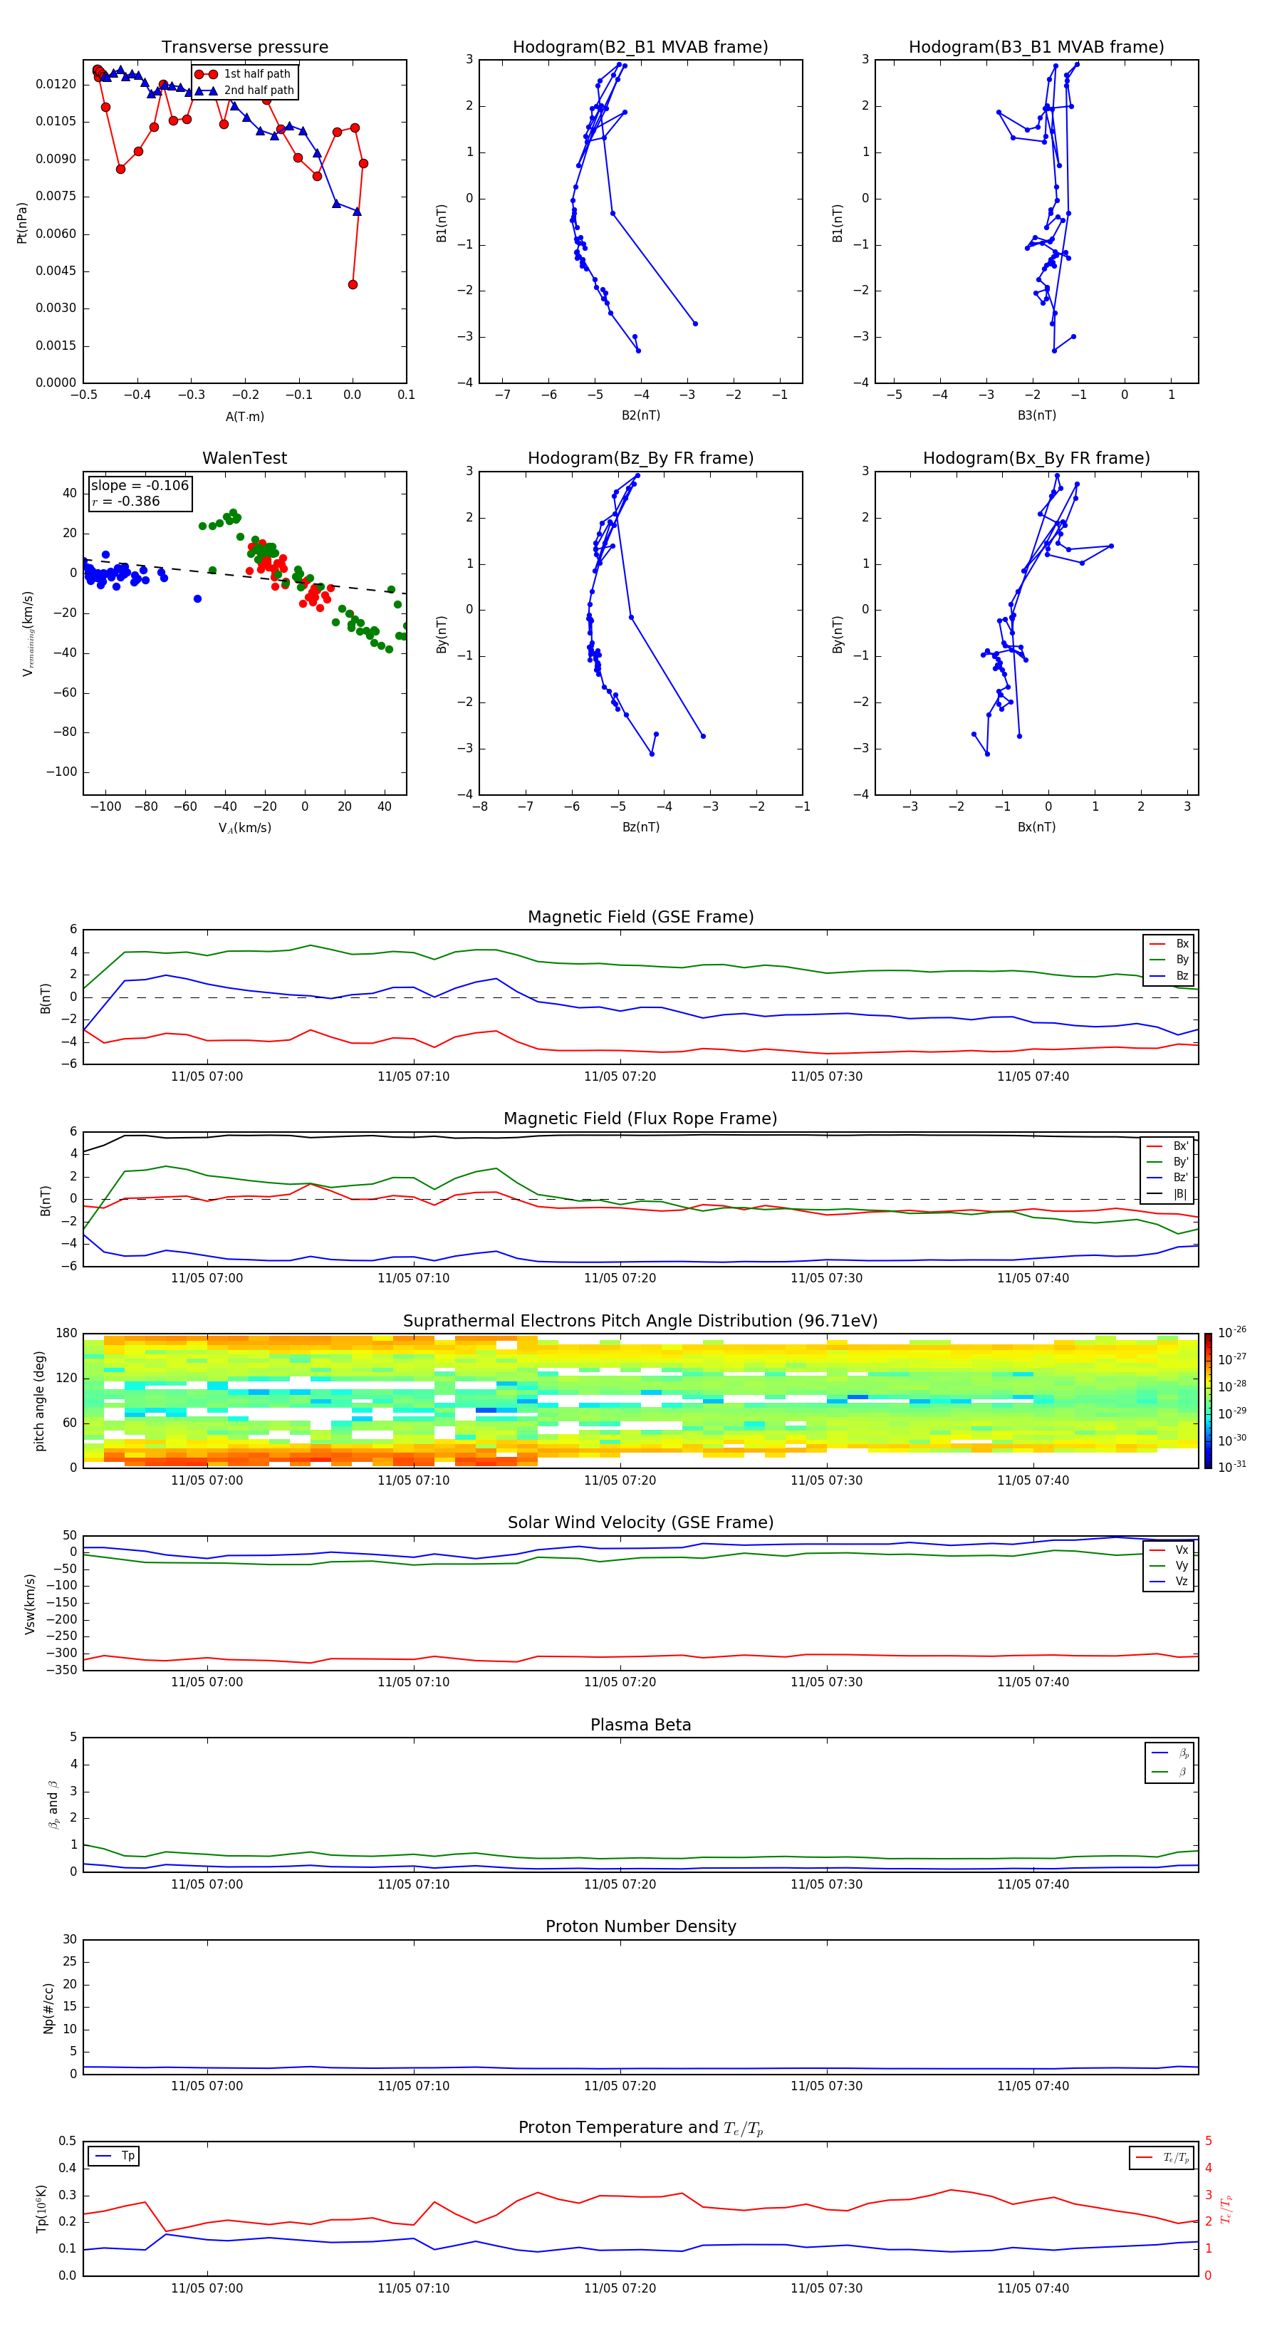Select 'Bz' in GSE magnetic field legend
Screen dimensions: 1282x2351
[1169, 975]
